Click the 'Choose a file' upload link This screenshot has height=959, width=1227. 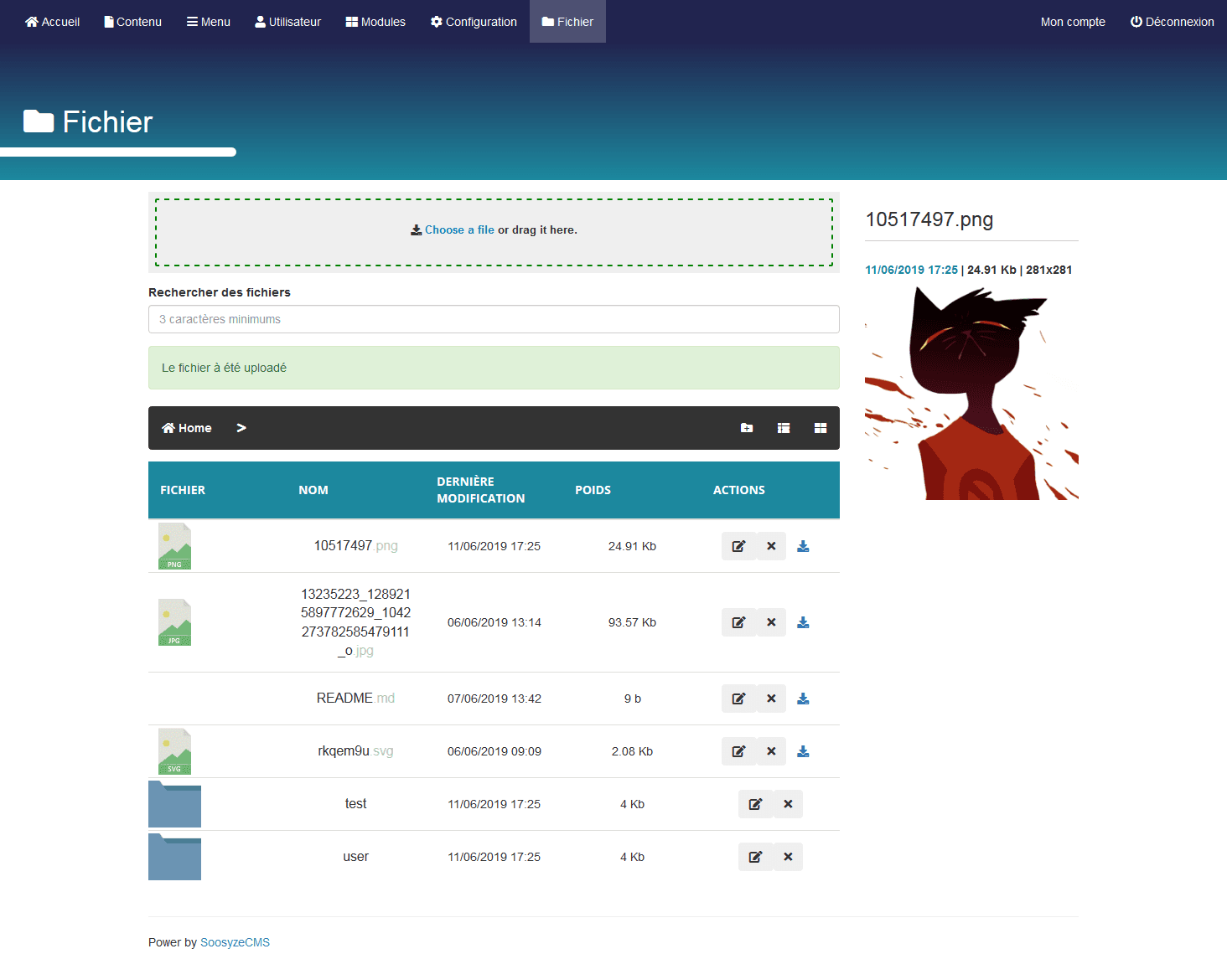pyautogui.click(x=458, y=230)
